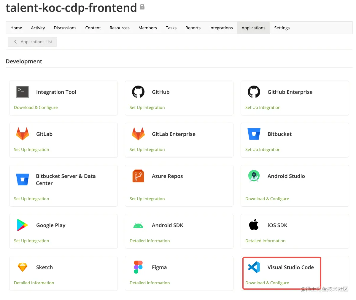This screenshot has height=300, width=356.
Task: Click Set Up Integration under Bitbucket Server
Action: click(x=31, y=199)
